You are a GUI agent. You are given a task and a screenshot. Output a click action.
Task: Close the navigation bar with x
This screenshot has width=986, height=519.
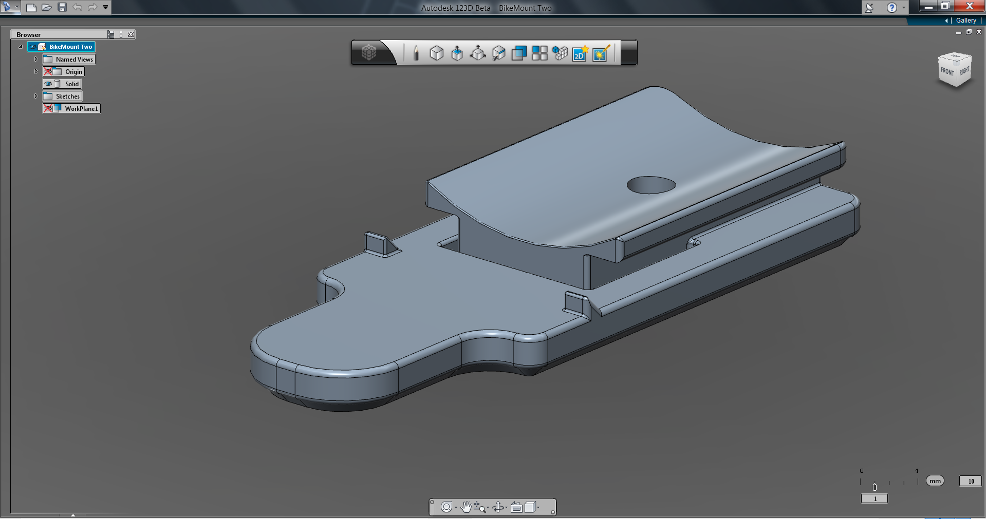[x=432, y=502]
